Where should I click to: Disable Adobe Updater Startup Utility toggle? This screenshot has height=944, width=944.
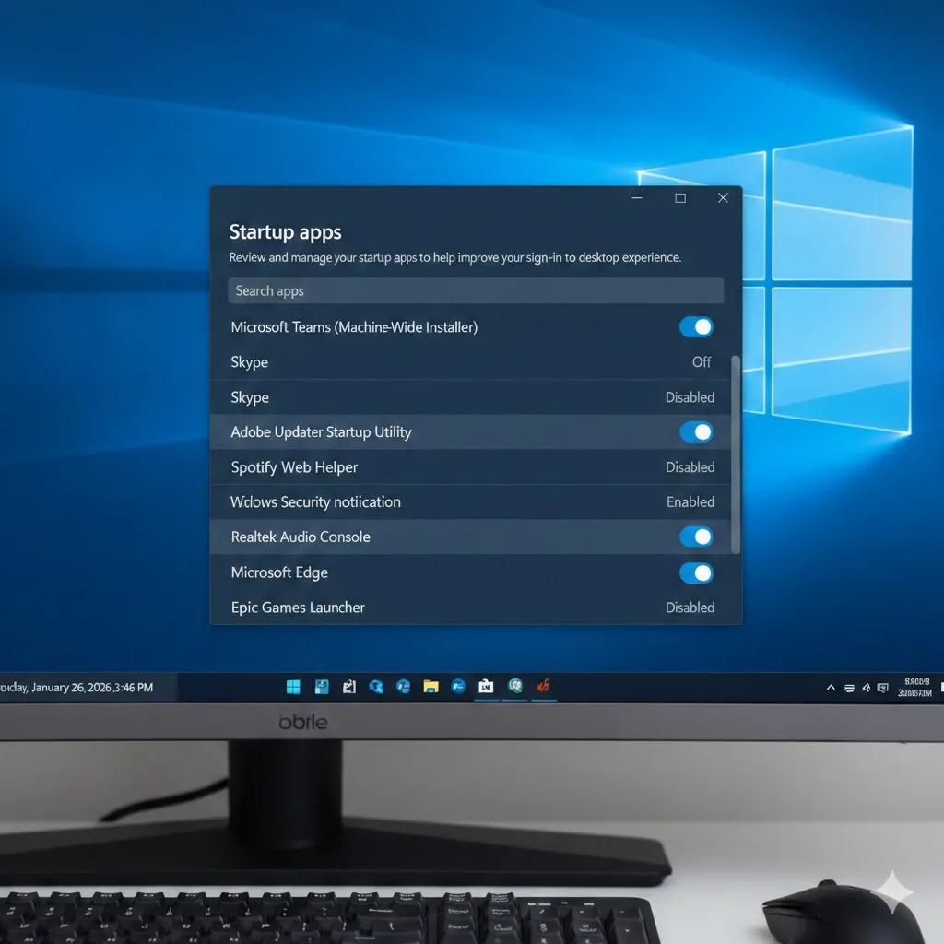point(696,432)
